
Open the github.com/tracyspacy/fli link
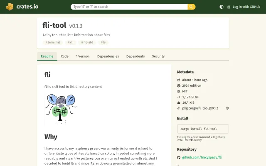point(202,157)
